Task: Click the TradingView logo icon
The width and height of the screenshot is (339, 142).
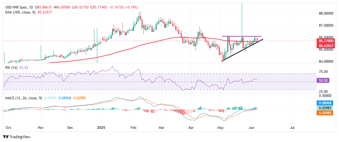Action: (x=6, y=137)
